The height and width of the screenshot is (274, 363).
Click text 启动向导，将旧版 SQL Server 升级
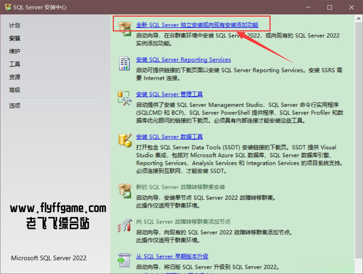coord(207,267)
